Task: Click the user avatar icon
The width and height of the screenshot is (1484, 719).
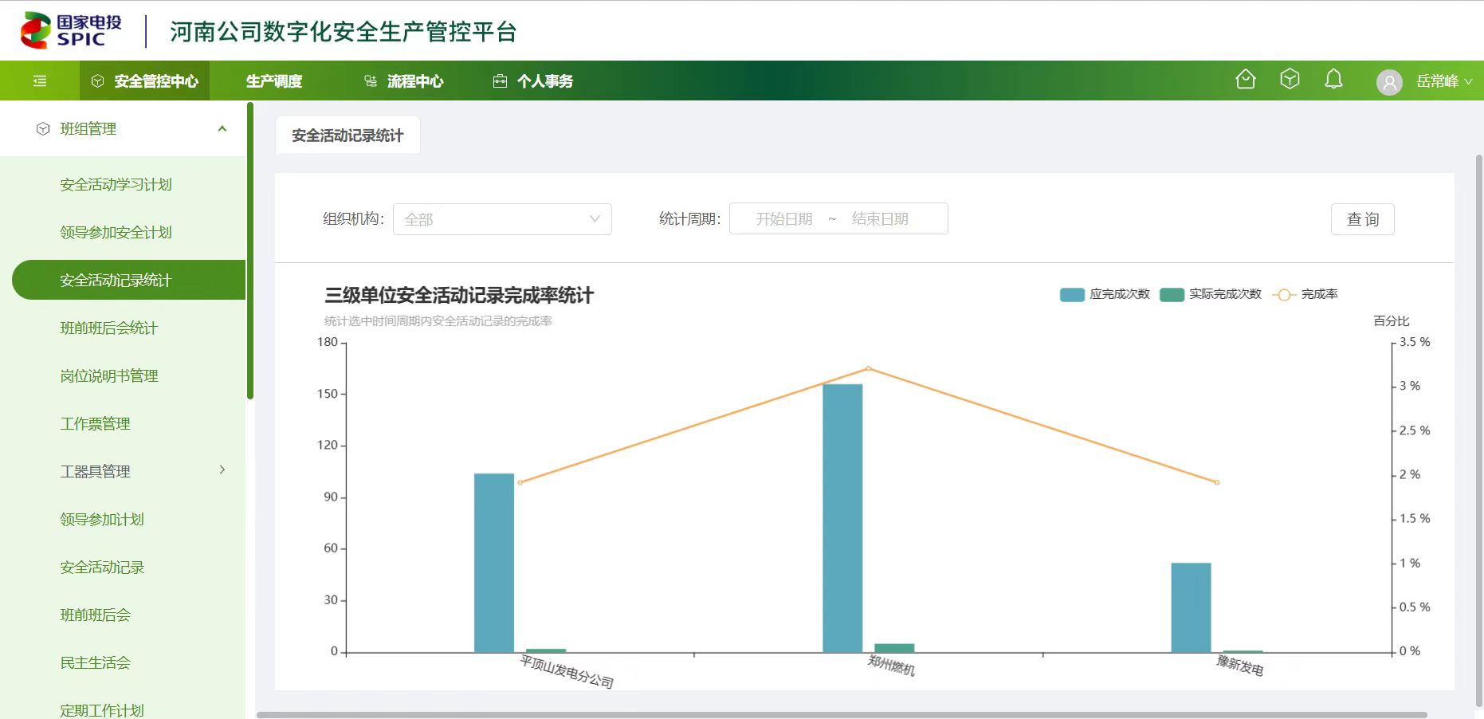Action: click(x=1389, y=81)
